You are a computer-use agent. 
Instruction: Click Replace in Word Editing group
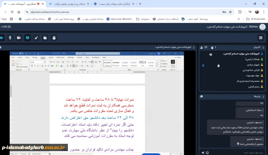(x=164, y=64)
